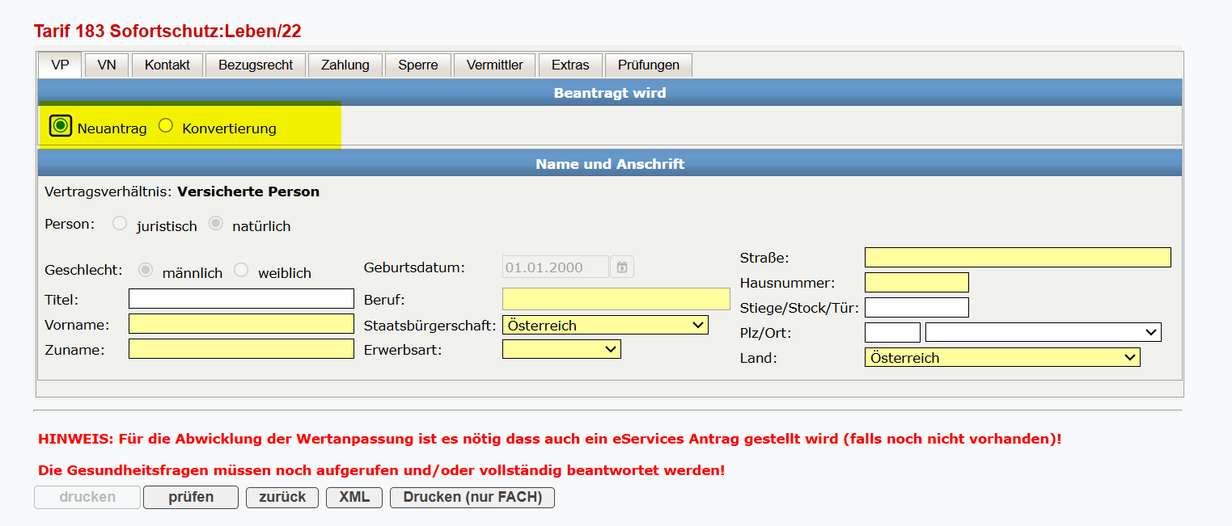Viewport: 1232px width, 526px height.
Task: Expand the Erwerbsart dropdown
Action: 561,350
